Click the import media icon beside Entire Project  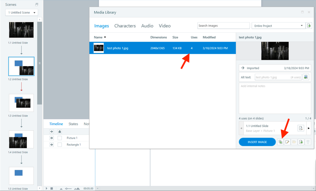309,26
